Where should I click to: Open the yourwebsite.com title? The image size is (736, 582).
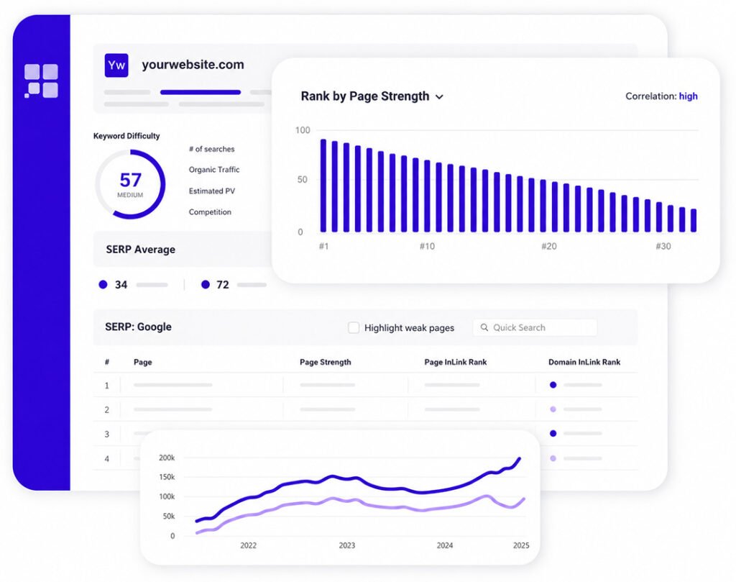(x=193, y=64)
